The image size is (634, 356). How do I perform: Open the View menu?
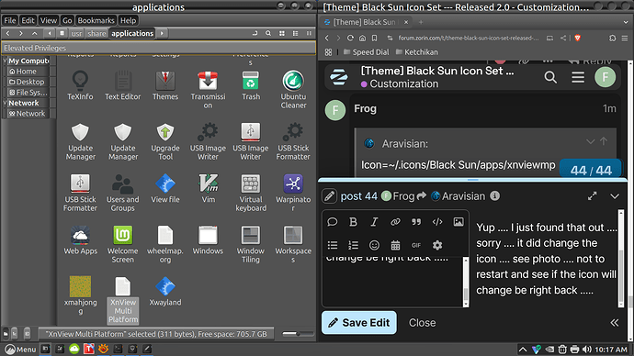pyautogui.click(x=48, y=20)
